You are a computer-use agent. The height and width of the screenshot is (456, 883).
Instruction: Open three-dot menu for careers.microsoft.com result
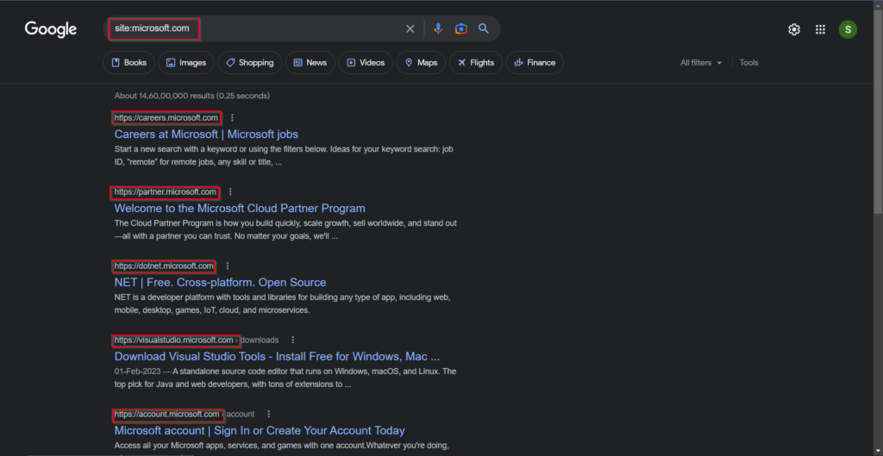point(232,118)
